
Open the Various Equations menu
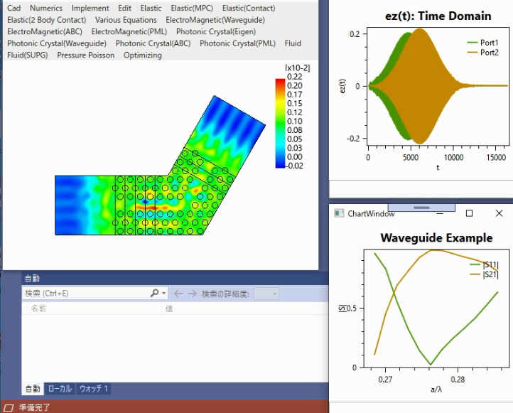tap(126, 20)
